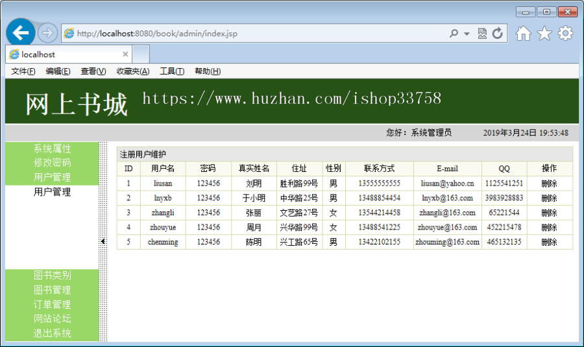Select the zhouyue@163.com email cell
584x347 pixels.
pos(447,227)
